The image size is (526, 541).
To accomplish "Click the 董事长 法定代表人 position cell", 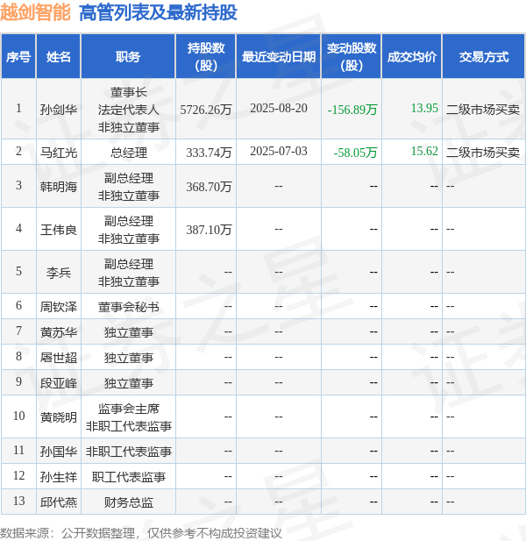I will pyautogui.click(x=128, y=110).
